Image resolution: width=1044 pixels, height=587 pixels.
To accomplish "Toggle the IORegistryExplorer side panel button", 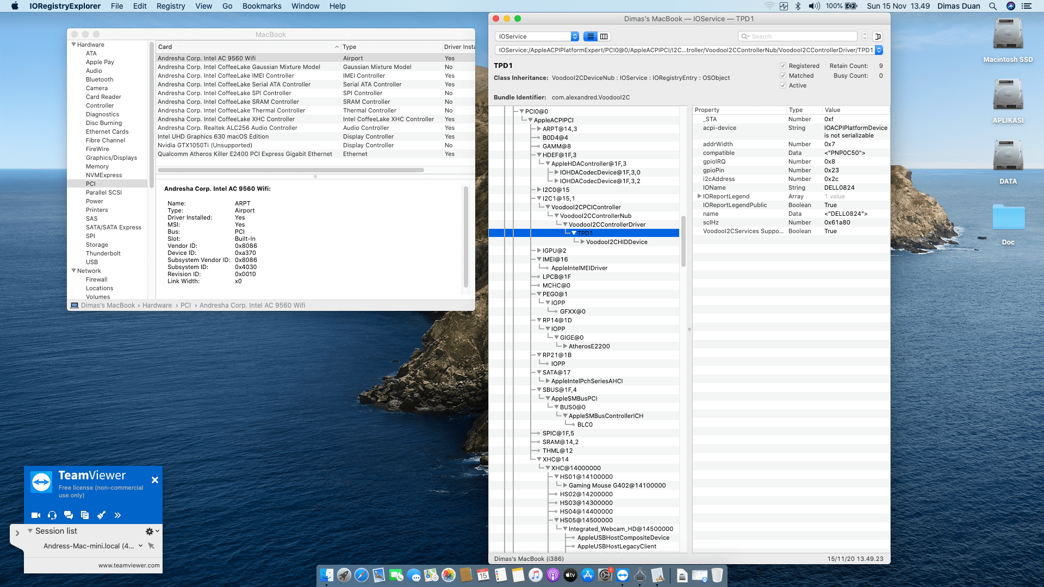I will 877,36.
